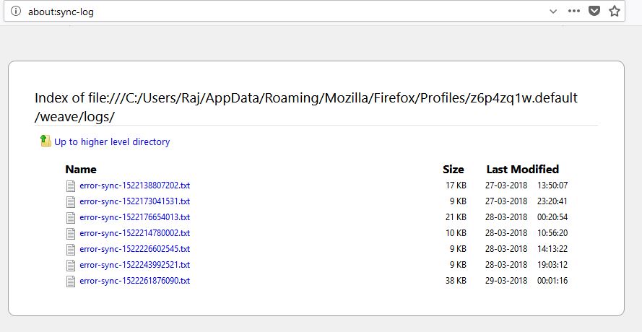Bookmark this page with the star icon
Viewport: 642px width, 332px height.
[x=615, y=12]
